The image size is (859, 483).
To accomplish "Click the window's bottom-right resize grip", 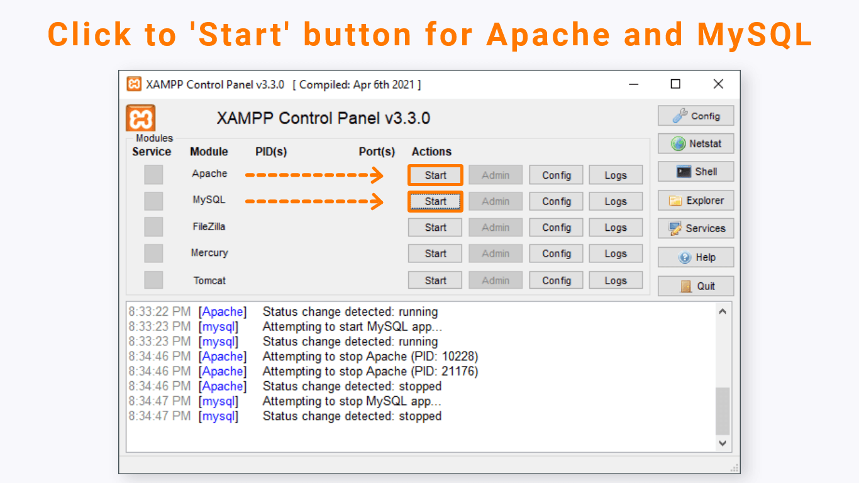I will (x=734, y=467).
